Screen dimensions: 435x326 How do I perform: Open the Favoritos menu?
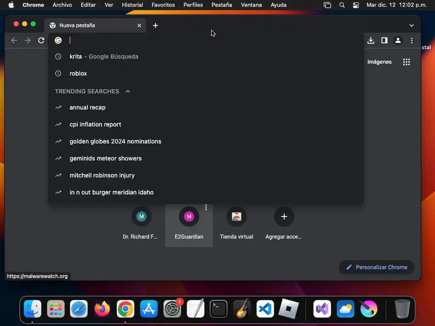pos(163,5)
